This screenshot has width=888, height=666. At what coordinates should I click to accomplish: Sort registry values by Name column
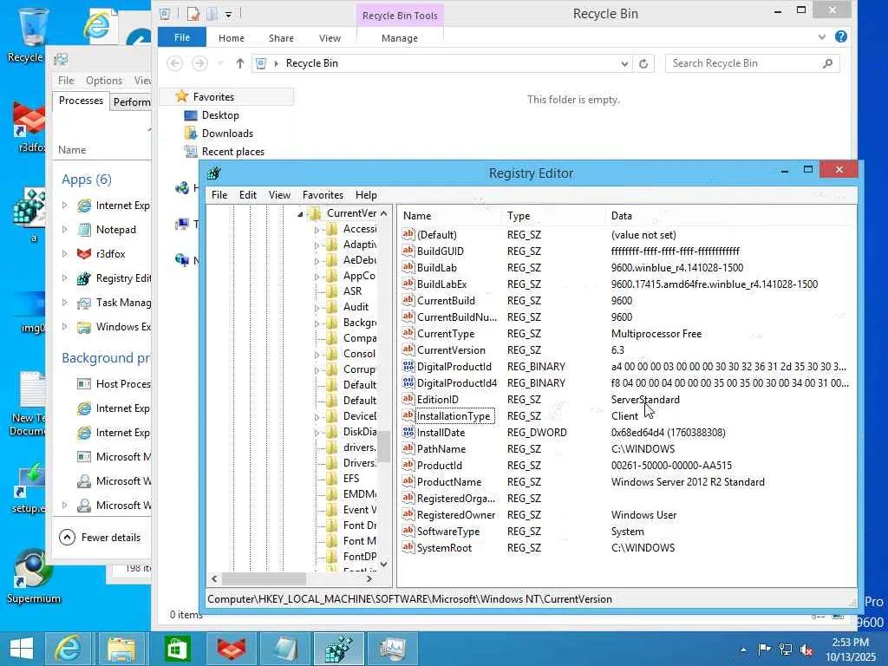pos(449,216)
